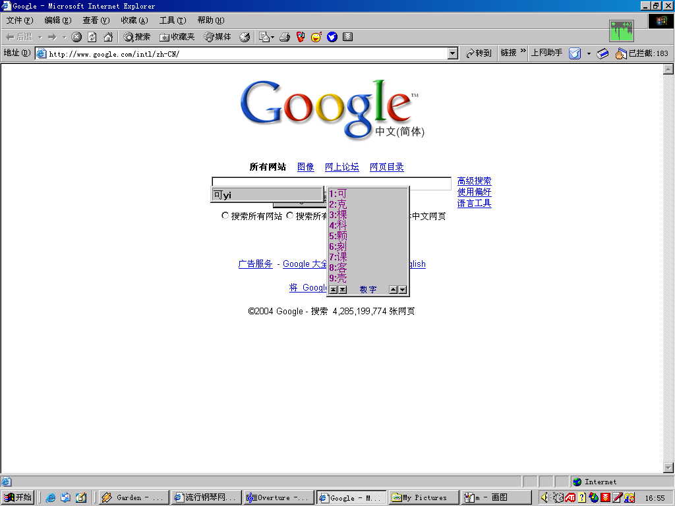Screen dimensions: 675x506
Task: Select the second search scope radio button
Action: (290, 215)
